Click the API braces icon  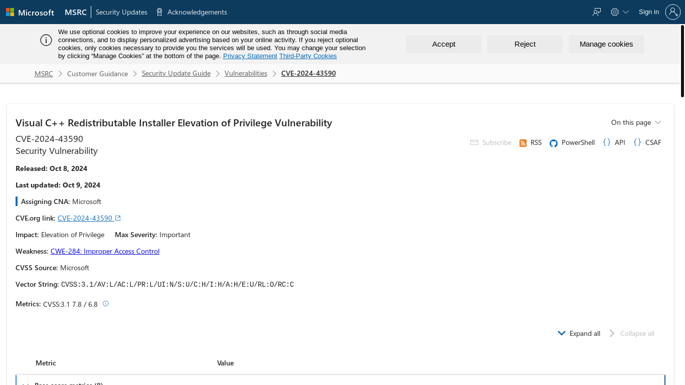click(x=607, y=142)
